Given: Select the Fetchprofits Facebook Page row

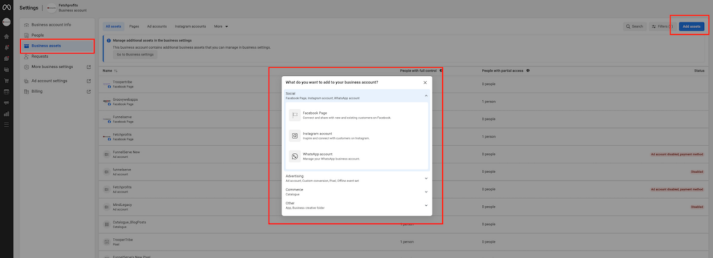Looking at the screenshot, I should [404, 137].
